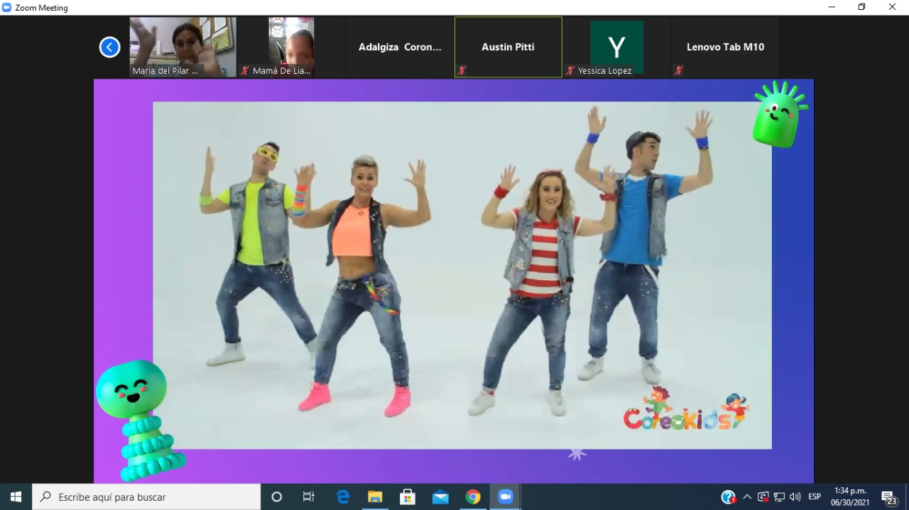Click the help question mark tray icon

(x=729, y=497)
